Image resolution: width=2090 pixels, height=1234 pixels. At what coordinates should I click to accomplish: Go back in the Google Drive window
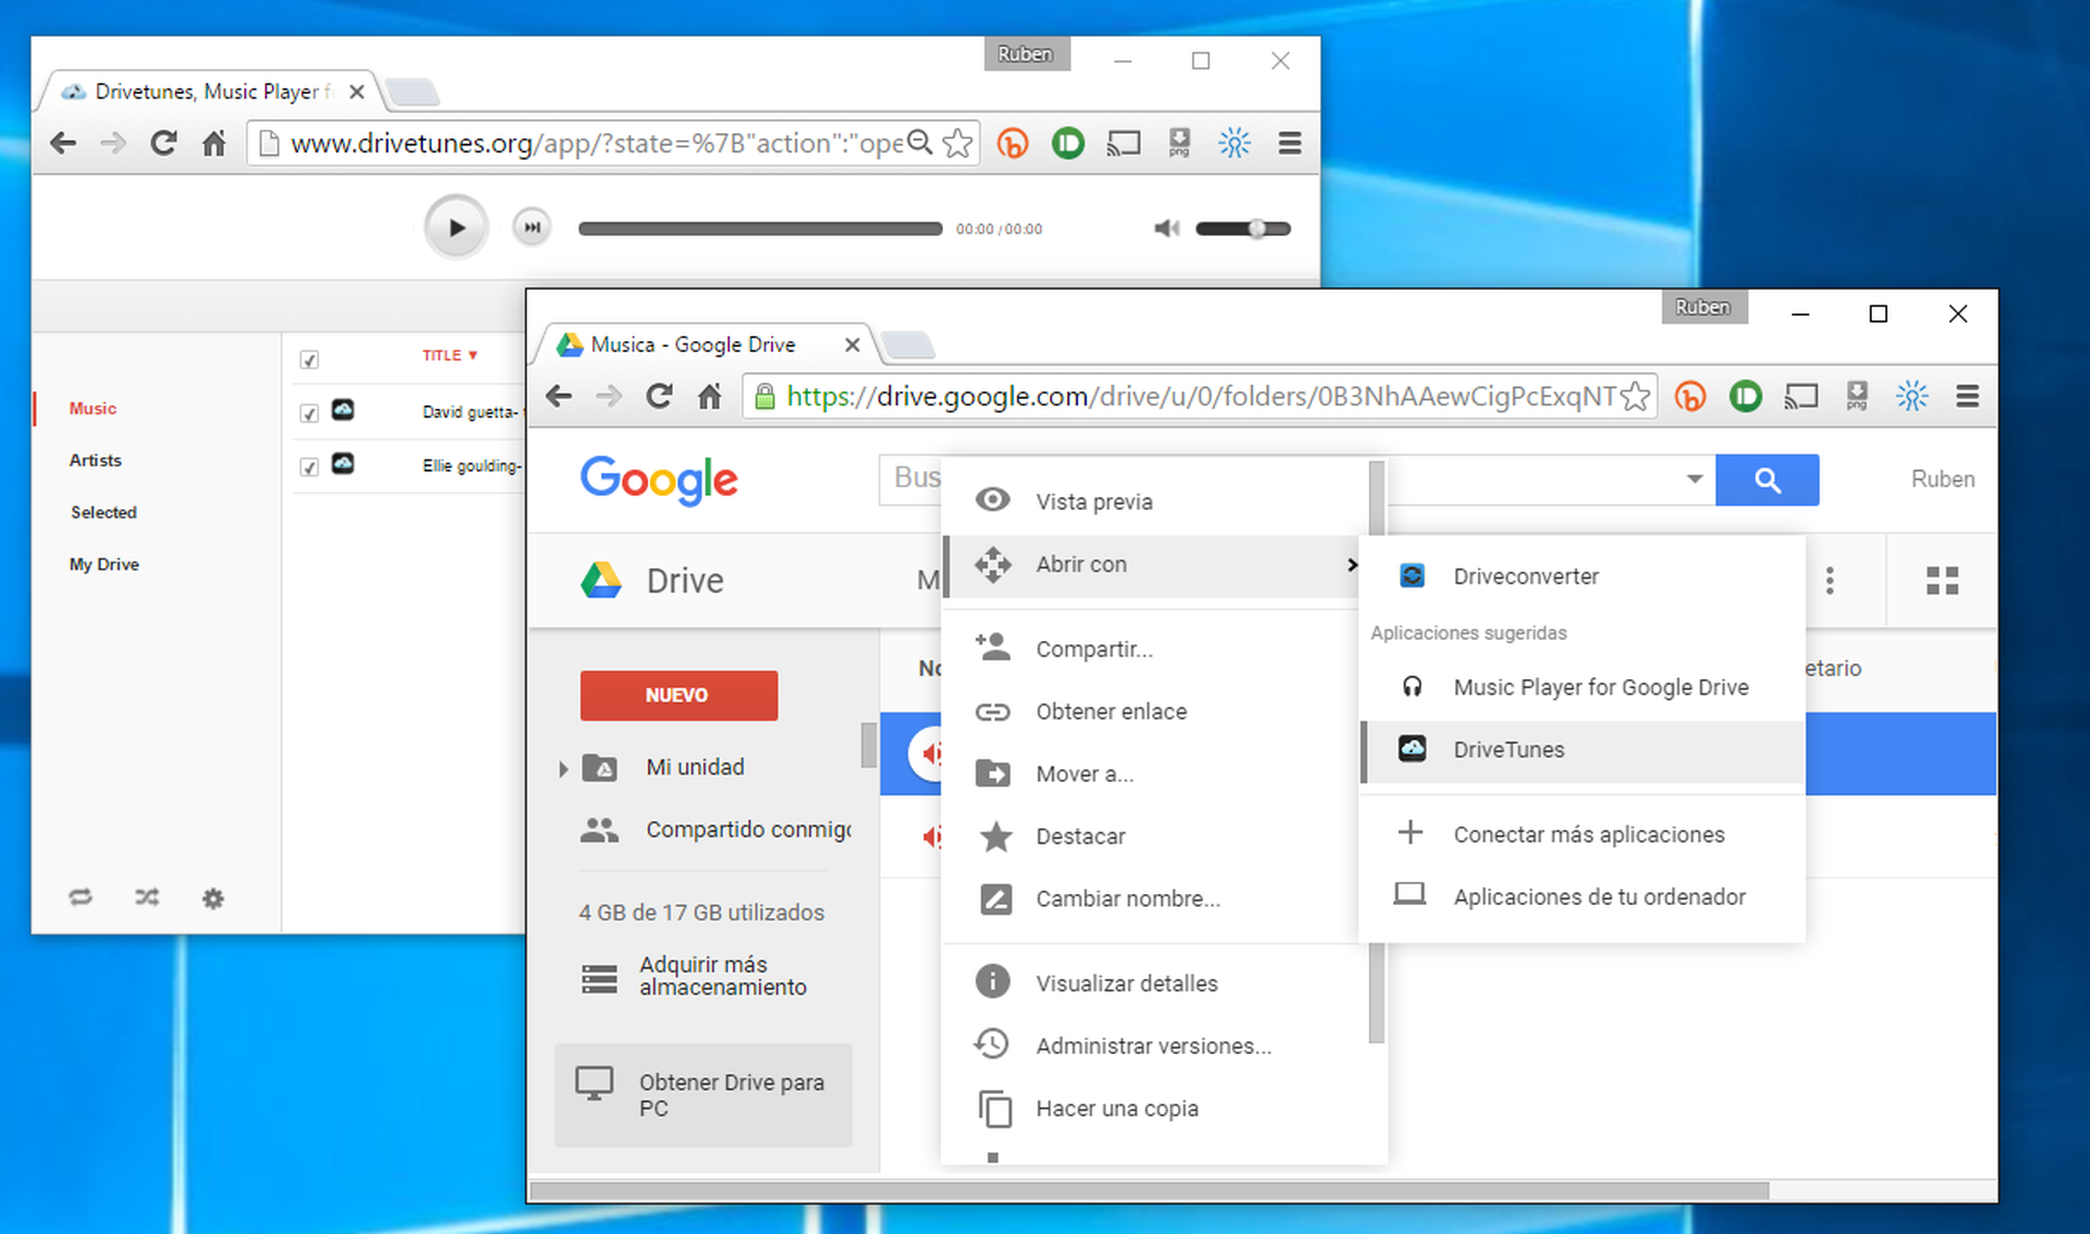[558, 397]
